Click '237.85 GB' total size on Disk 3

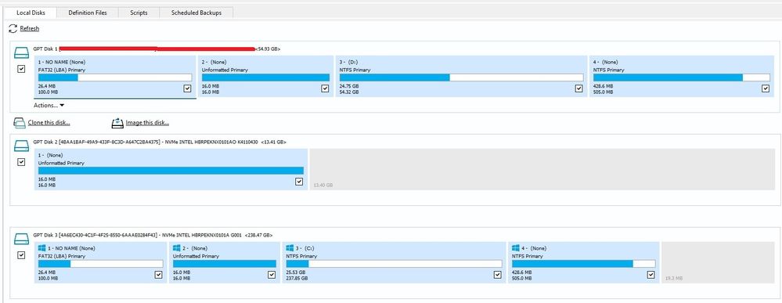pos(297,278)
